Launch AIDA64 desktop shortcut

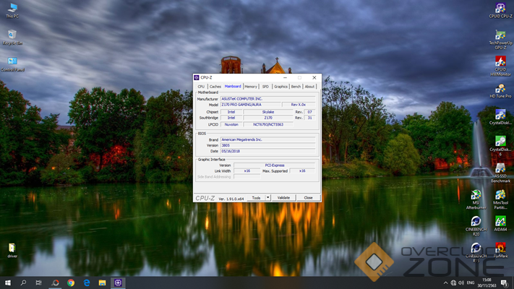[500, 223]
